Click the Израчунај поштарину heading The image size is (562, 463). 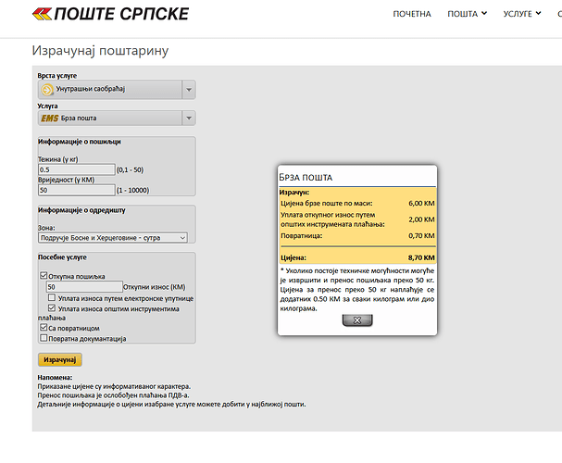coord(100,51)
